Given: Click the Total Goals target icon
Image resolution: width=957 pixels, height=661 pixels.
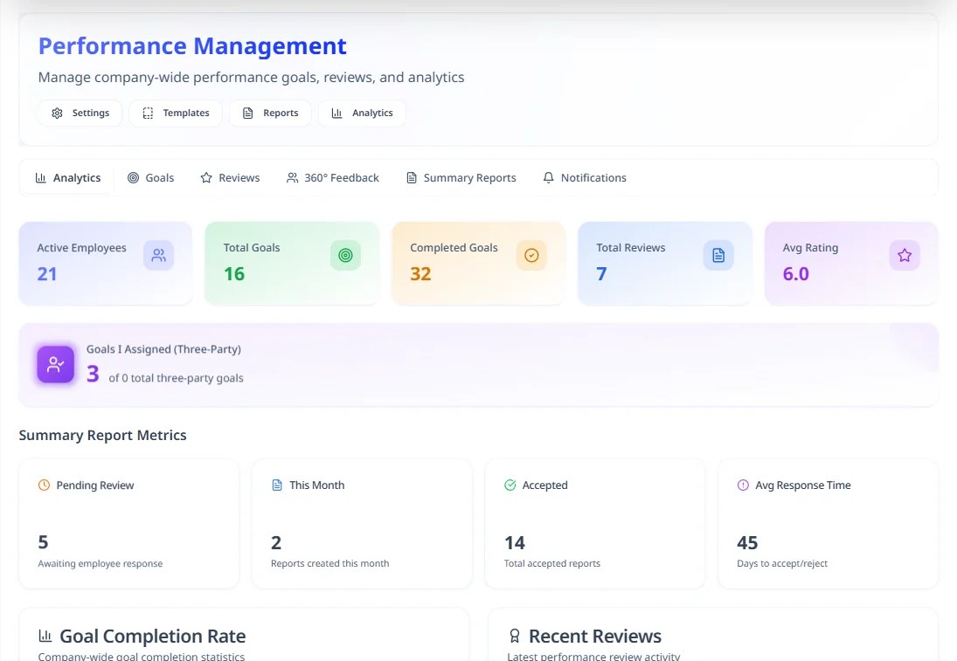Looking at the screenshot, I should pyautogui.click(x=345, y=255).
